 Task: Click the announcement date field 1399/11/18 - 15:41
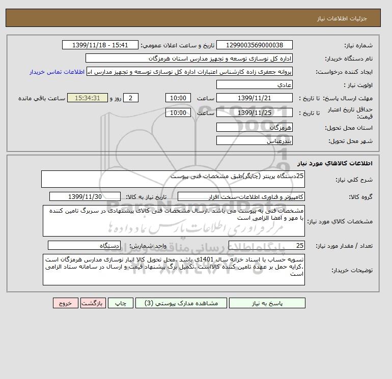pos(100,45)
